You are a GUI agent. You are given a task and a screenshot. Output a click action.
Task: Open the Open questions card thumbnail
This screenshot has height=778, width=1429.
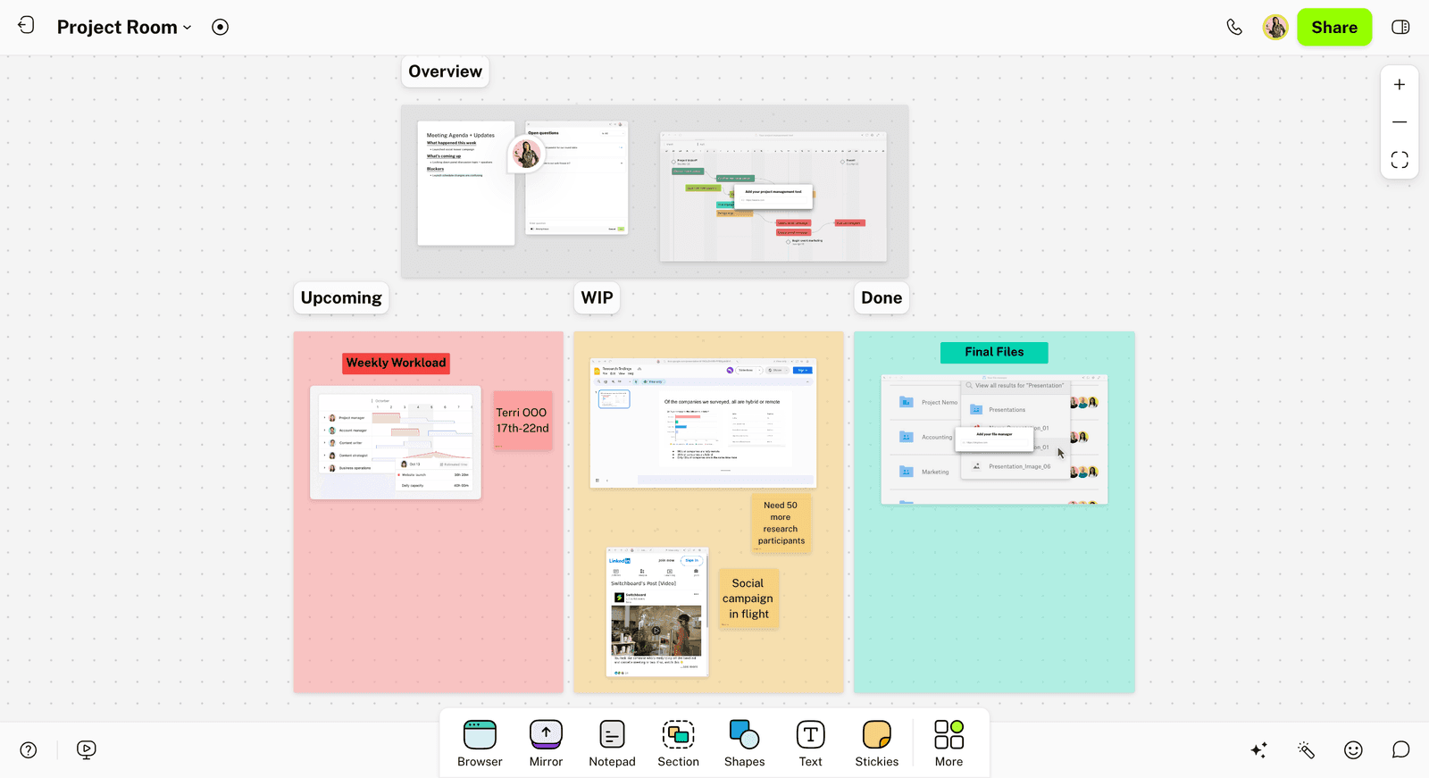click(x=577, y=178)
